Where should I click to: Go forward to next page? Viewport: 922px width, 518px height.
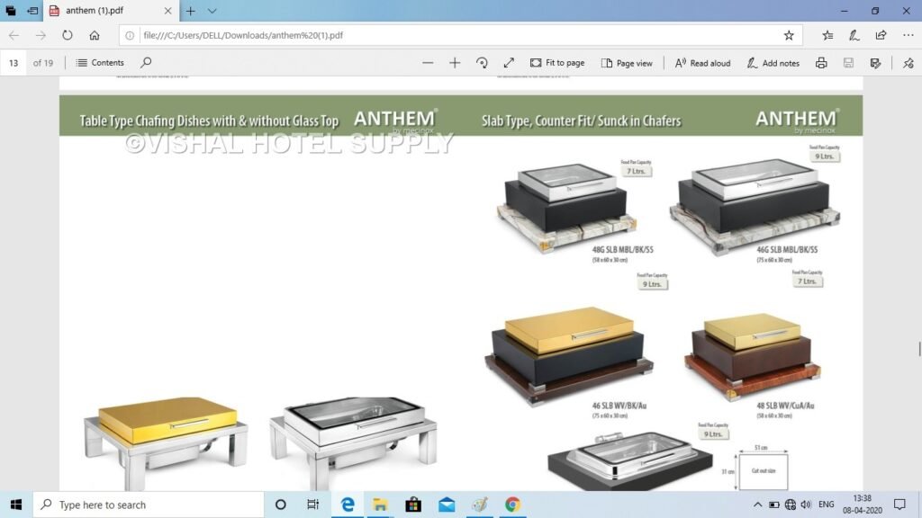click(x=41, y=35)
